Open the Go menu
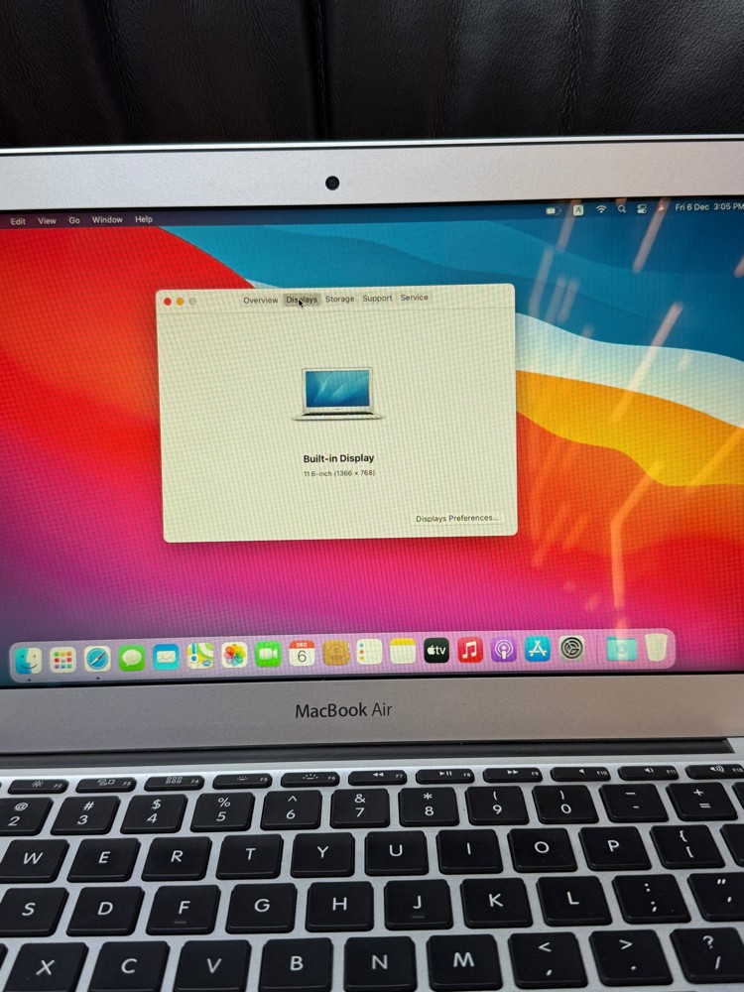The width and height of the screenshot is (744, 992). click(74, 220)
